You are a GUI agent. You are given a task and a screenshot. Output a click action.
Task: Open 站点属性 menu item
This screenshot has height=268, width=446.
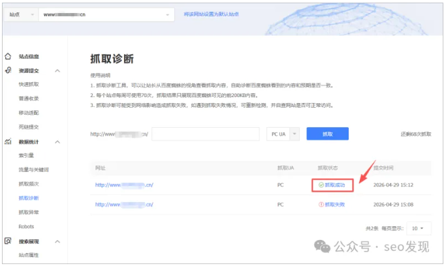point(29,255)
